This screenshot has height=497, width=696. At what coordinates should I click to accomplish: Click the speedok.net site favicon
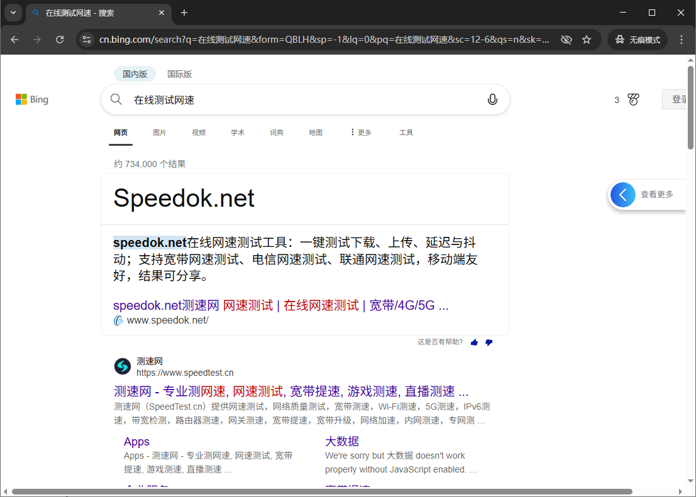coord(118,320)
